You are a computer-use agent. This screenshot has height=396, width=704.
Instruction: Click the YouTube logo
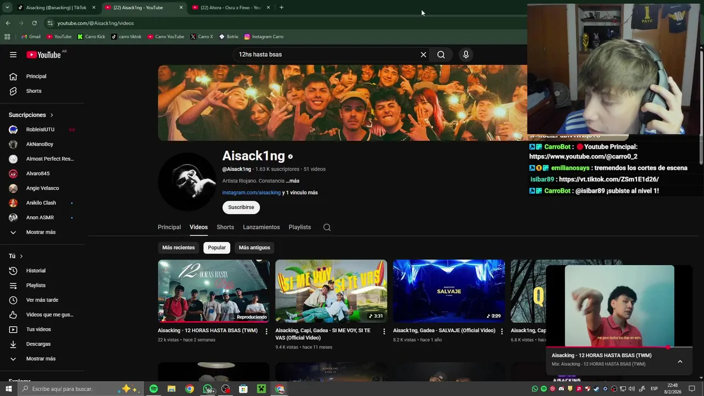click(x=44, y=54)
